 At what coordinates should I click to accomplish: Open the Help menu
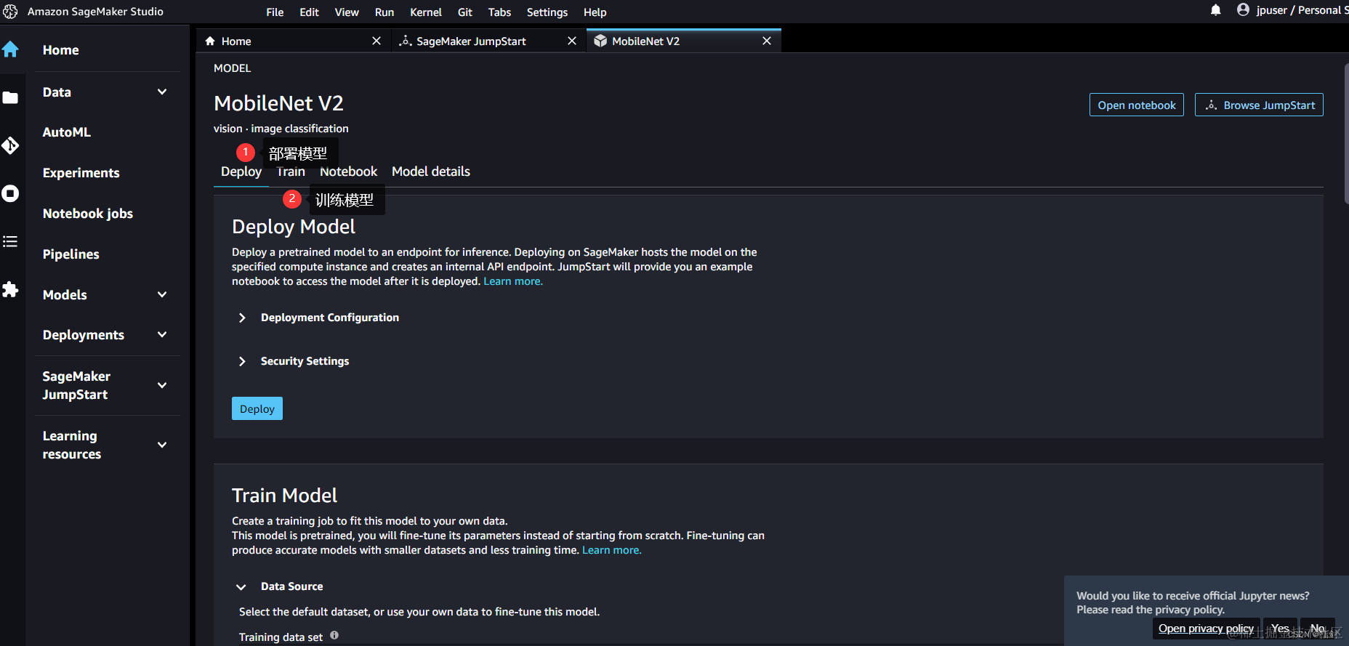click(595, 12)
